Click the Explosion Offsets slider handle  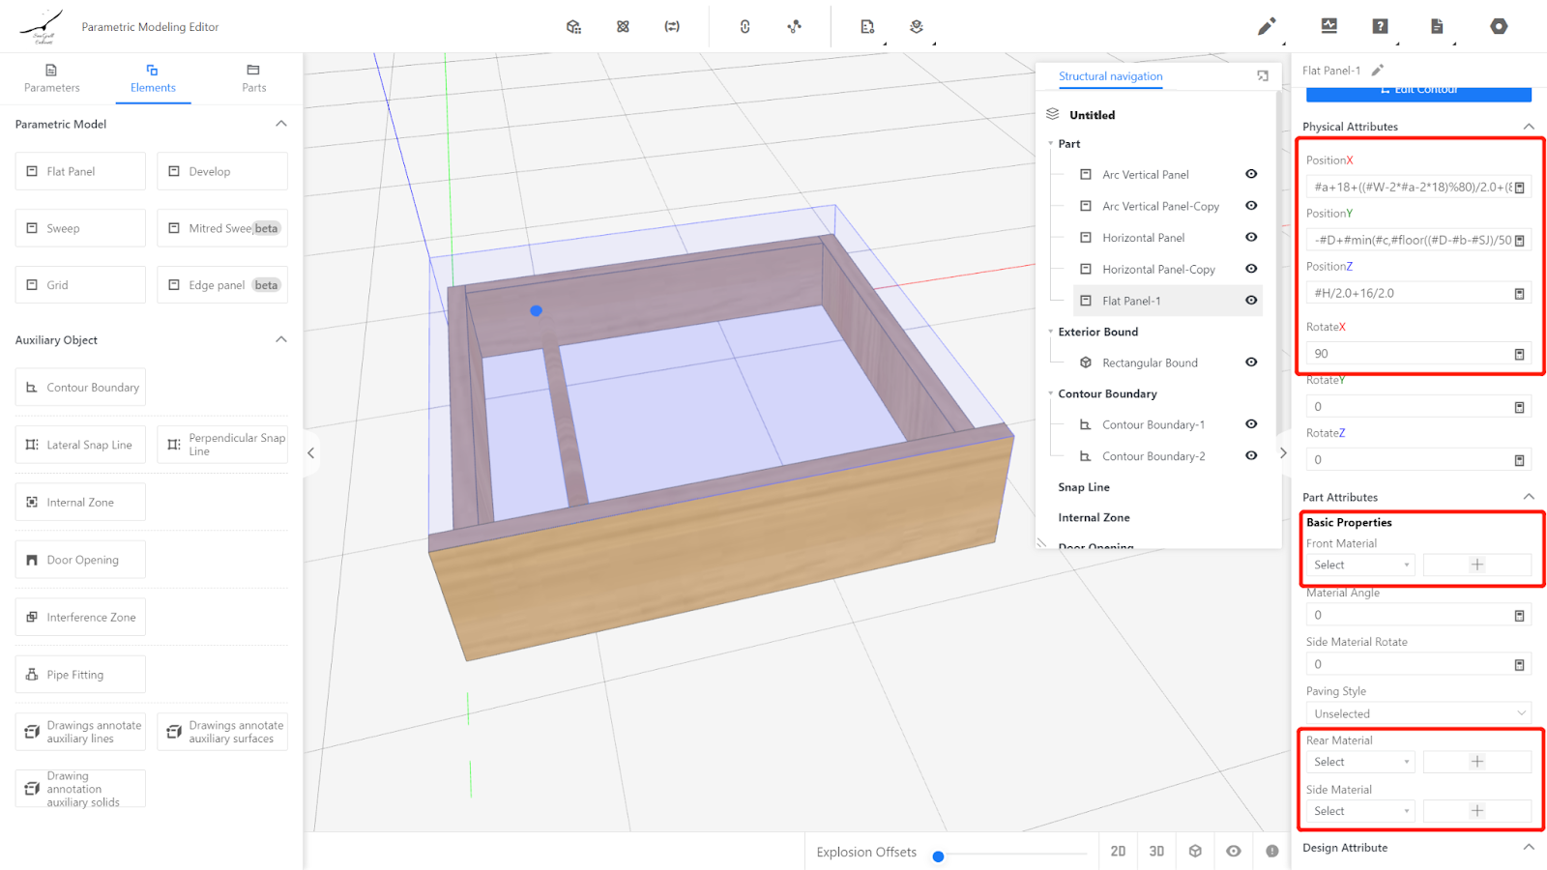[x=938, y=856]
